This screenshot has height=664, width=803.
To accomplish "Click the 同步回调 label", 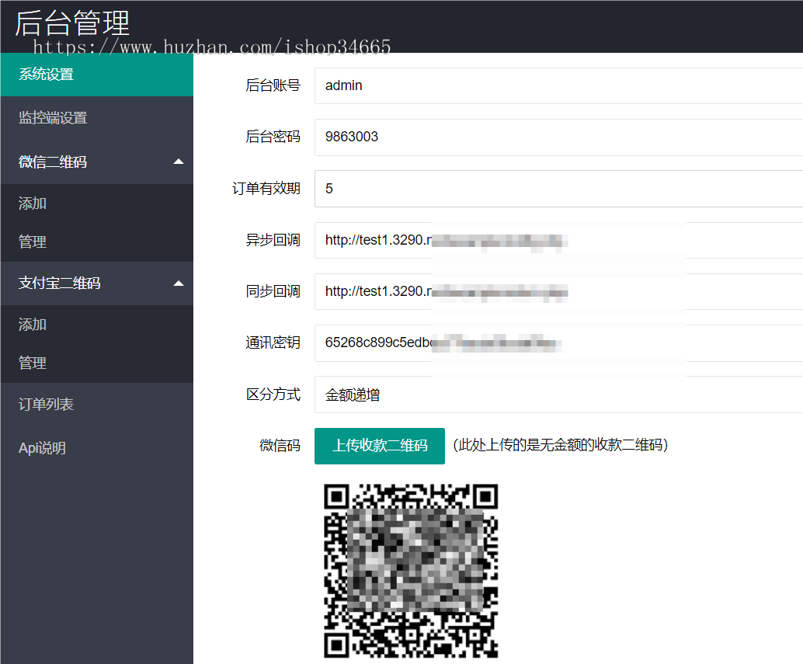I will point(273,291).
